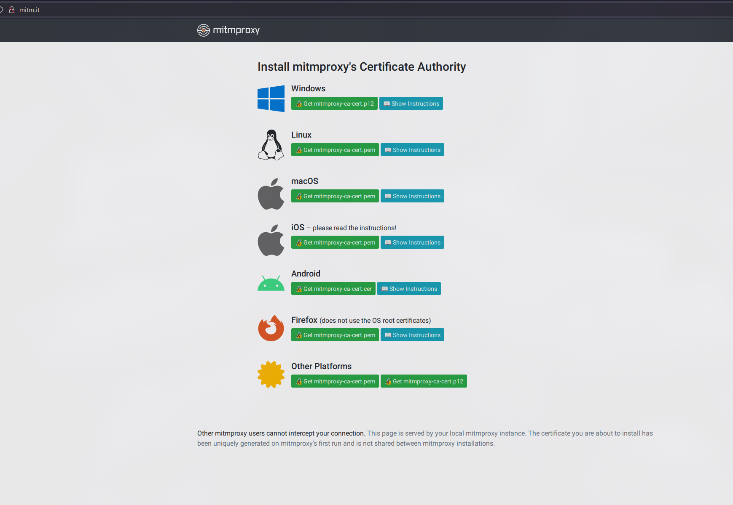Download Windows mitmproxy-ca-cert.p12 certificate
The height and width of the screenshot is (505, 733).
(334, 104)
